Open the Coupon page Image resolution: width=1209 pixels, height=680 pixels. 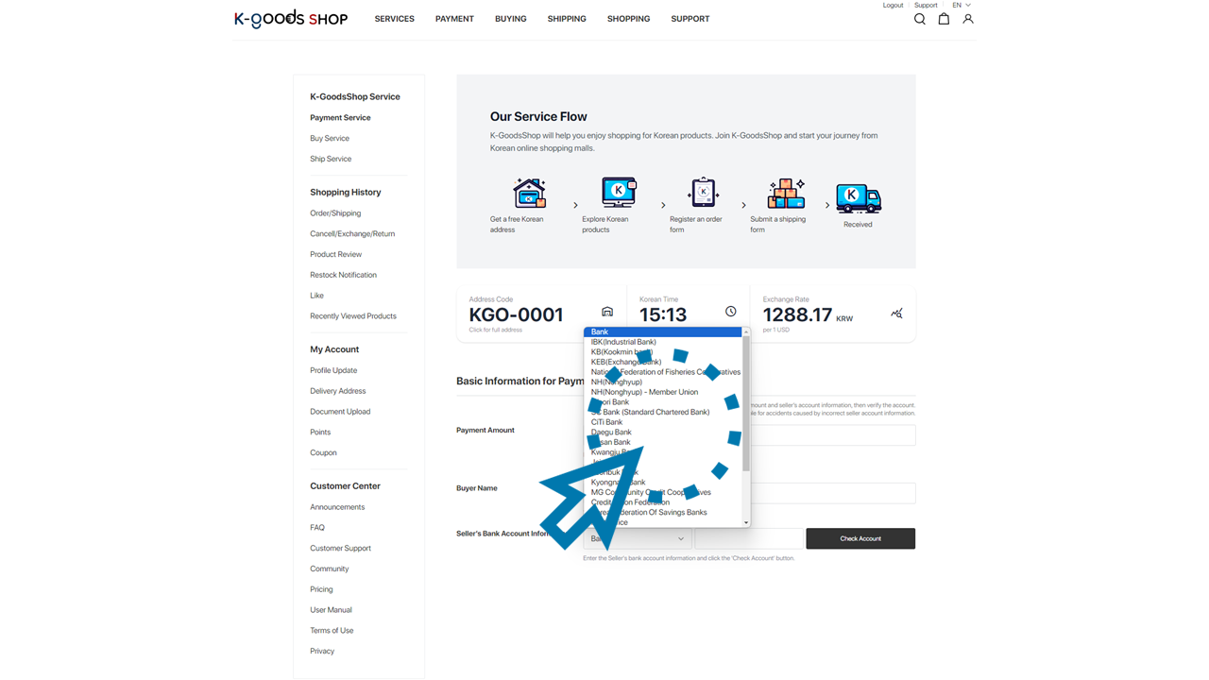[323, 453]
